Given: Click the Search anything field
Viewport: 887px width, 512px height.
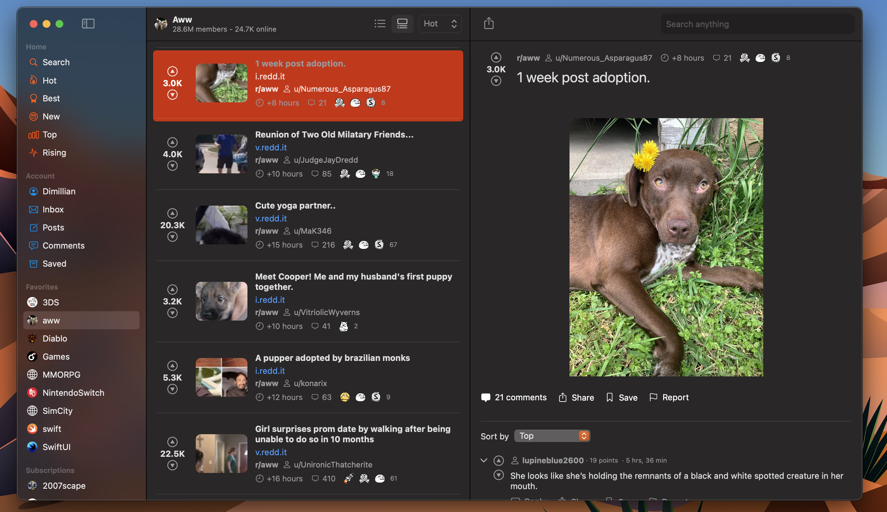Looking at the screenshot, I should click(x=757, y=24).
